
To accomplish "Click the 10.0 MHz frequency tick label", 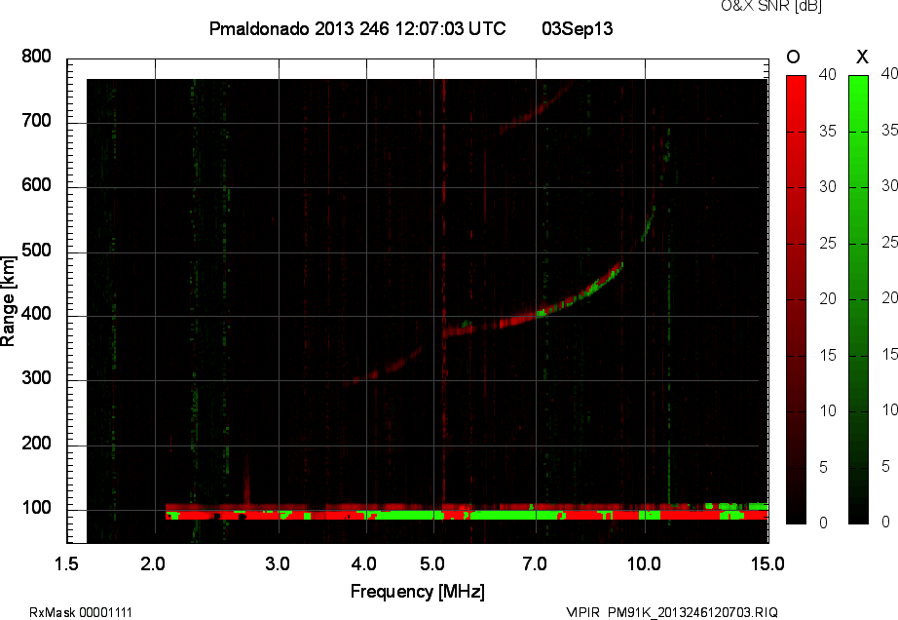I will coord(644,564).
